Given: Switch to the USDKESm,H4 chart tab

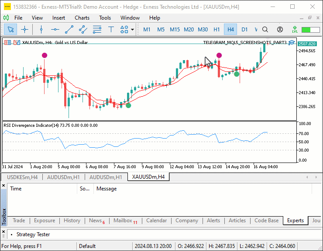Looking at the screenshot, I should pos(22,177).
